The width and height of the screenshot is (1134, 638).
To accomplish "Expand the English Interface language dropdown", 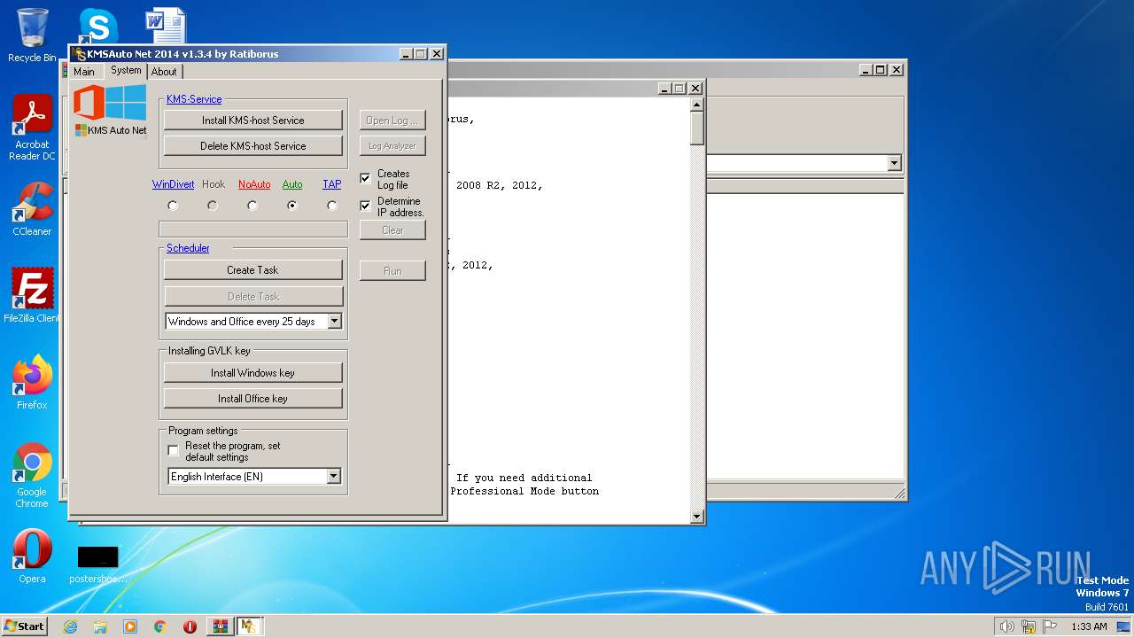I will (333, 477).
